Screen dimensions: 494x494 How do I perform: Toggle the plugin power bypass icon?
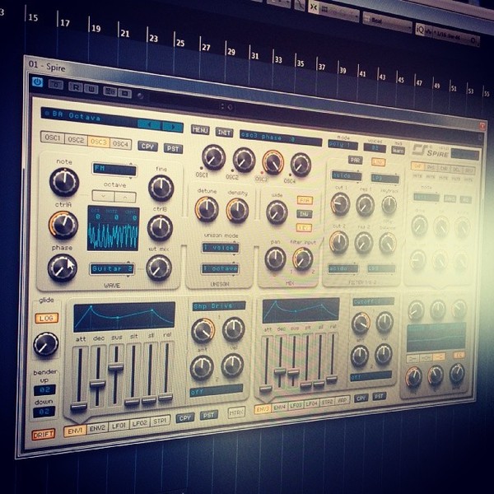click(37, 82)
